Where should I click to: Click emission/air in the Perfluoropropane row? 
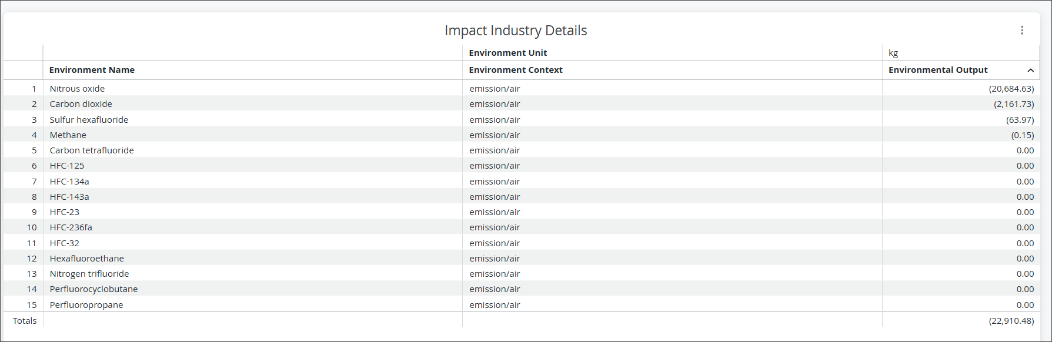coord(495,305)
